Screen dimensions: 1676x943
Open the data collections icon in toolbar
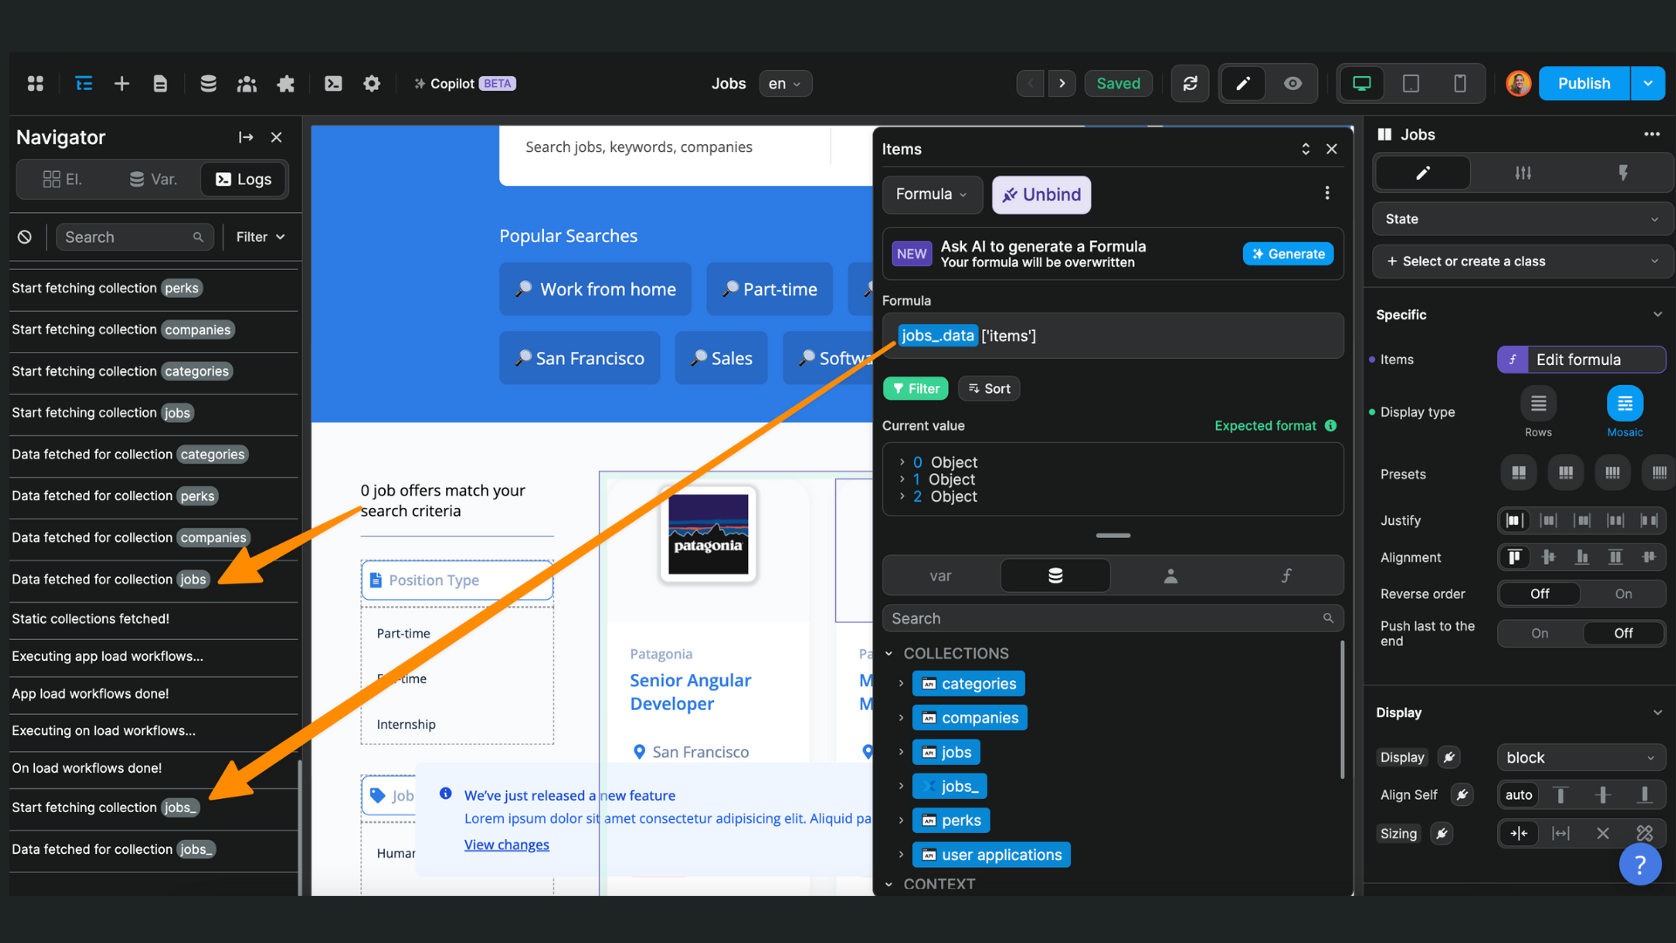(x=208, y=84)
